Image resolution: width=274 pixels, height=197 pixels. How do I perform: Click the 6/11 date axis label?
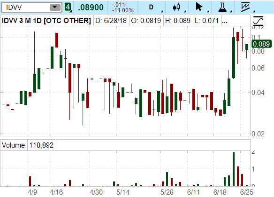(x=193, y=192)
